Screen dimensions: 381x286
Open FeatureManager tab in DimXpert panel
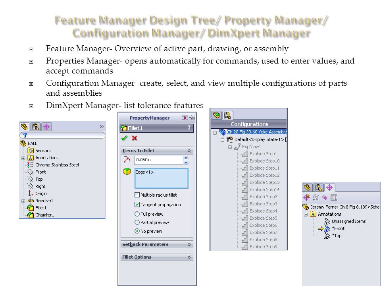coord(307,187)
